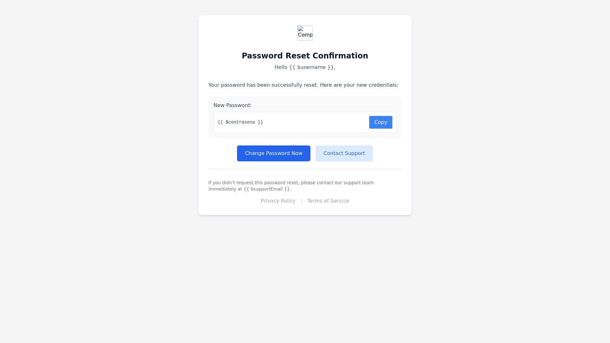Copy the new password
Screen dimensions: 610x343
380,122
